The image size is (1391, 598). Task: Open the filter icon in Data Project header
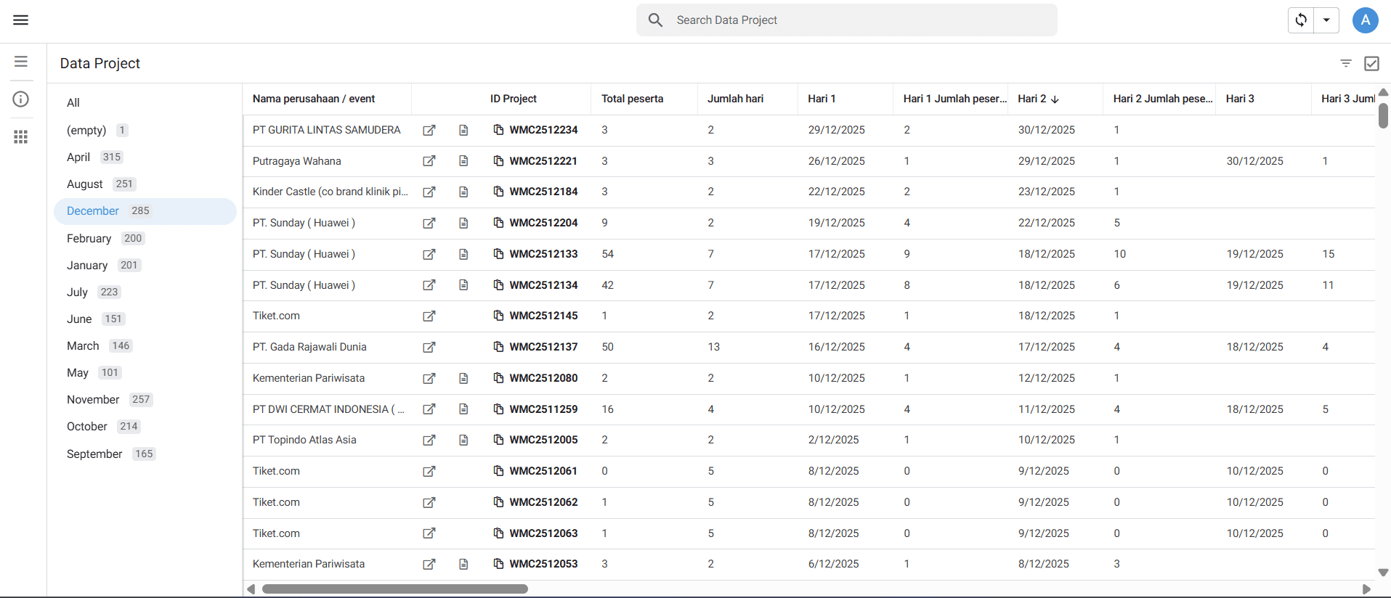click(x=1346, y=63)
